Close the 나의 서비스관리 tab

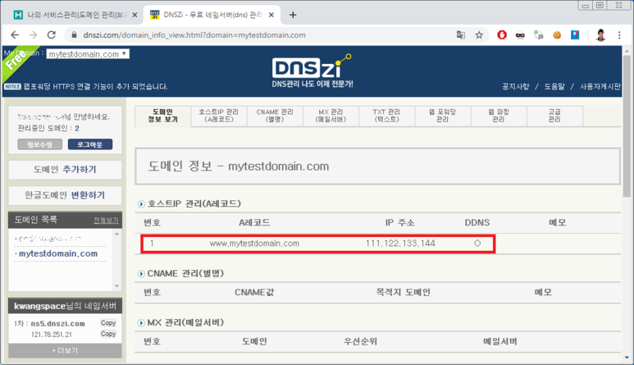point(135,15)
